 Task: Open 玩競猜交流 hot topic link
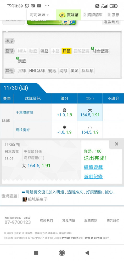69,192
